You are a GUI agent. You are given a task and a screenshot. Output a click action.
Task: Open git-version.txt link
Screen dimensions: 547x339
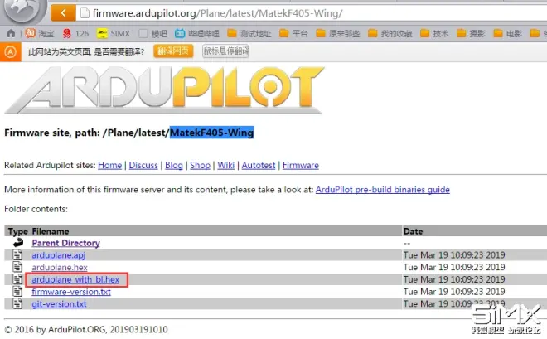coord(59,304)
